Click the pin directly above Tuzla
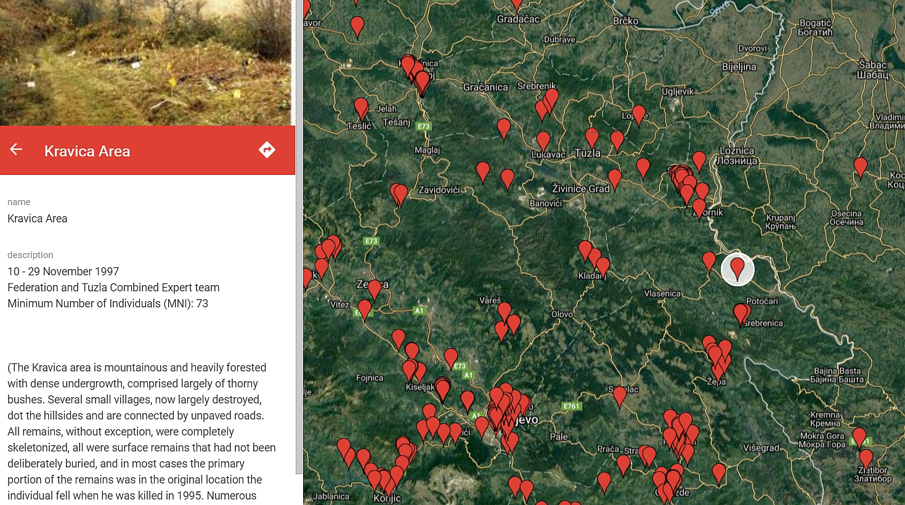This screenshot has width=905, height=505. pos(592,137)
